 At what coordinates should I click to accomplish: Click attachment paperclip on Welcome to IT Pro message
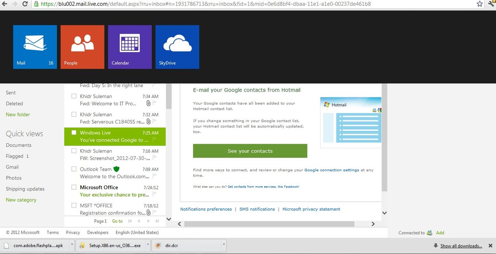tap(148, 103)
